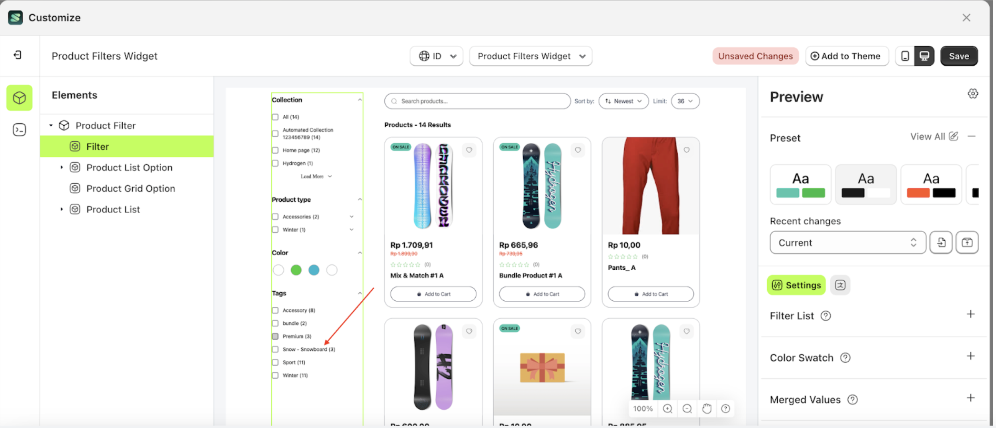This screenshot has height=428, width=996.
Task: Click the Save button
Action: pos(959,56)
